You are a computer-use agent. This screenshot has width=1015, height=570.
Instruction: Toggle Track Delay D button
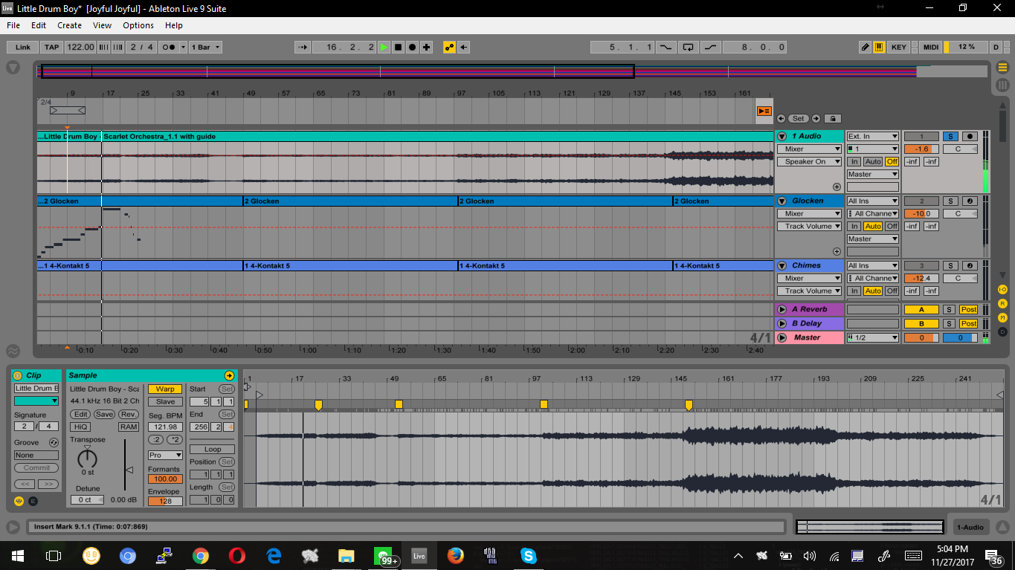[1002, 331]
